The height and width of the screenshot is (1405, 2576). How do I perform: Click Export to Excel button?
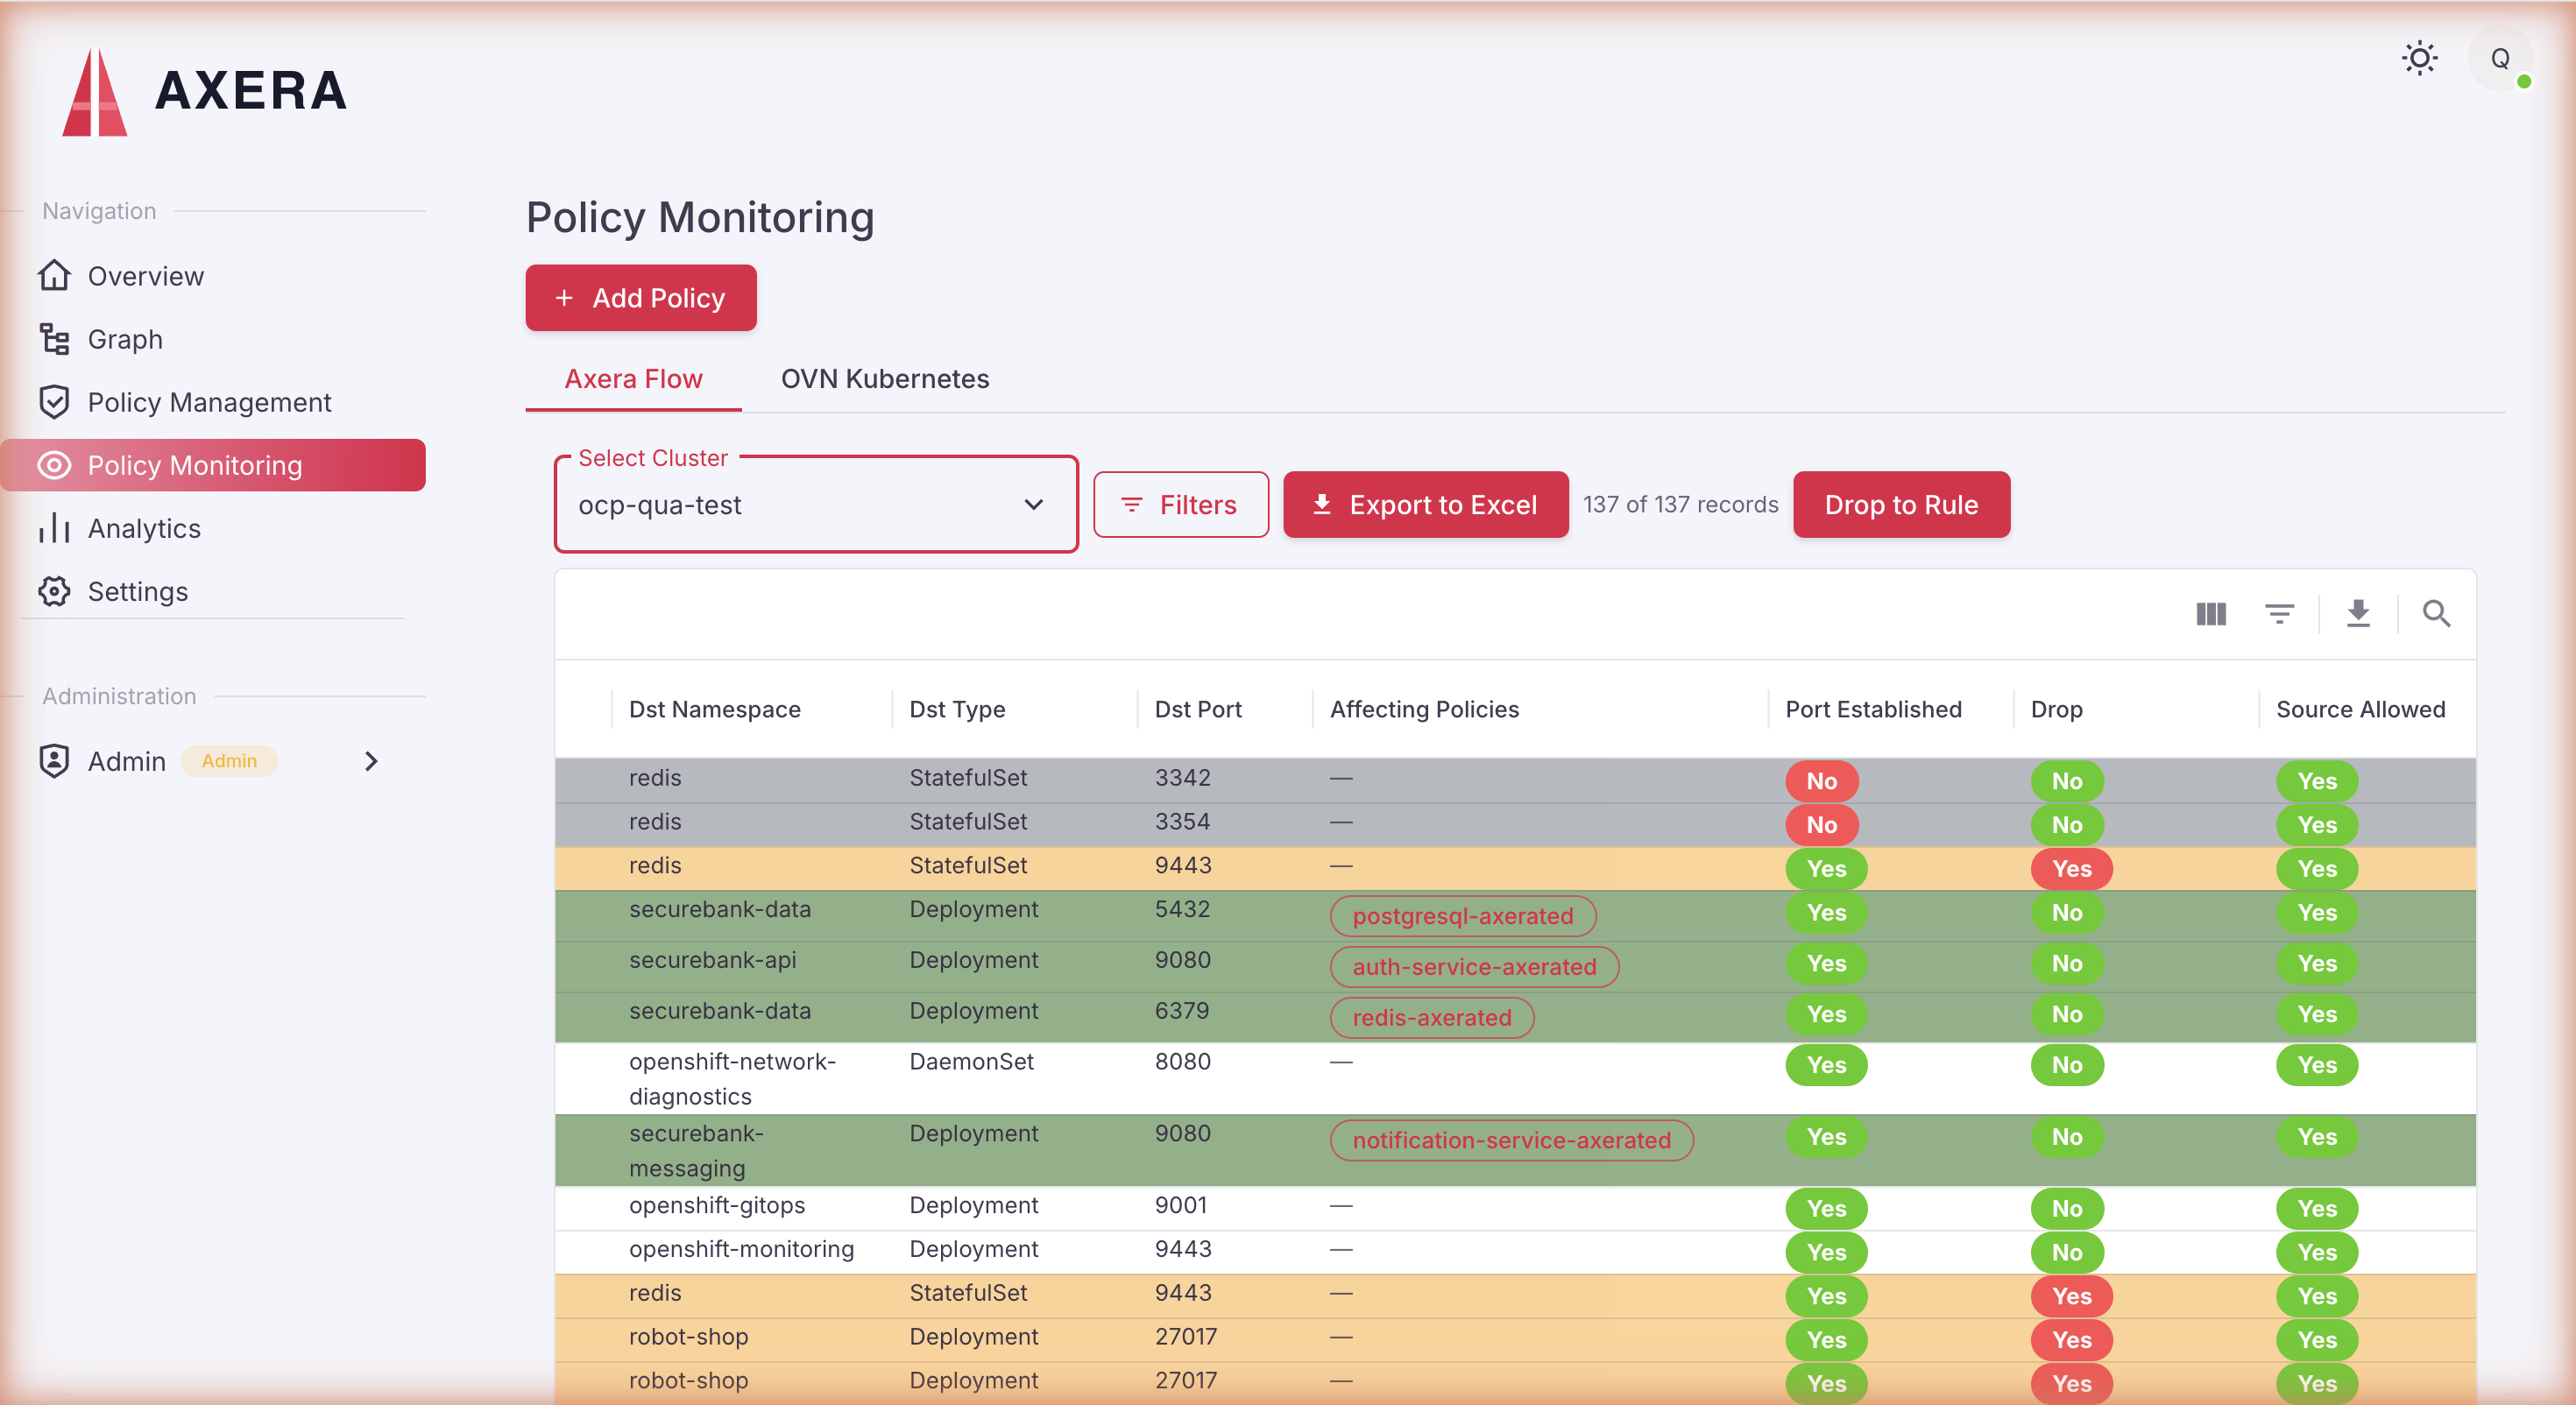1425,505
